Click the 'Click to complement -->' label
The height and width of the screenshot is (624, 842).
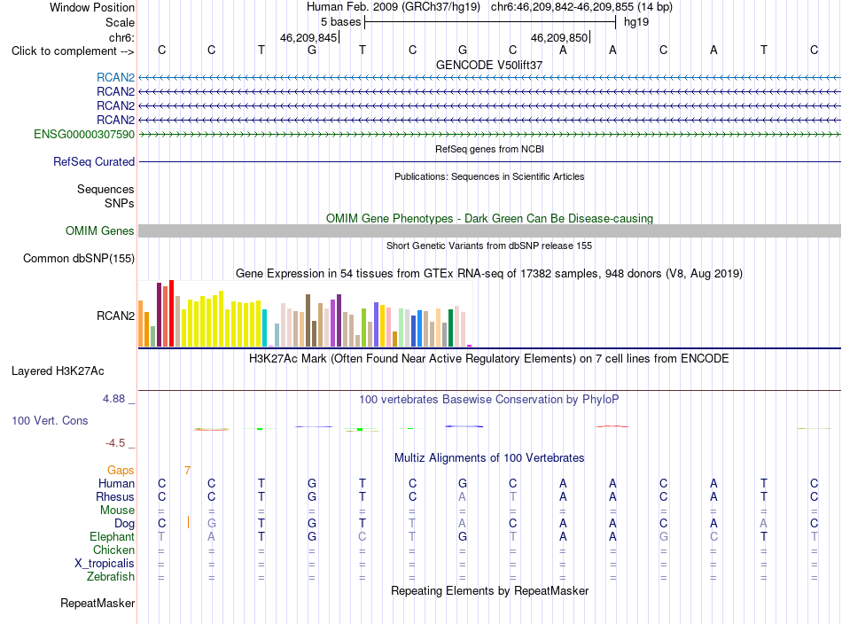73,51
